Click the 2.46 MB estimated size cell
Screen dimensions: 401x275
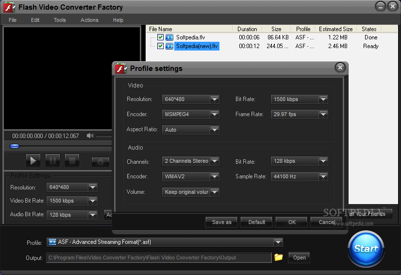337,46
